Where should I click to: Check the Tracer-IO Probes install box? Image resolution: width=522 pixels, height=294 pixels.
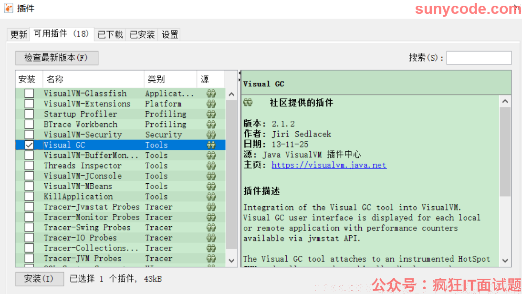click(29, 238)
